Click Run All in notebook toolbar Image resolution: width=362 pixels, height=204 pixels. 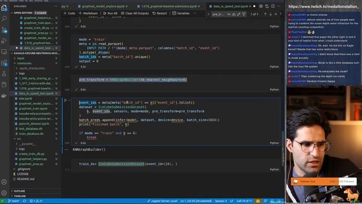110,13
